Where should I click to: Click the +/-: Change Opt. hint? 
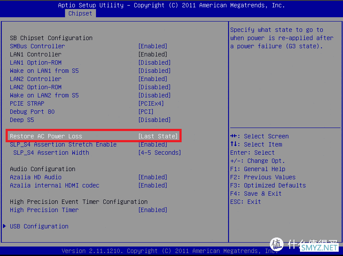pyautogui.click(x=257, y=161)
